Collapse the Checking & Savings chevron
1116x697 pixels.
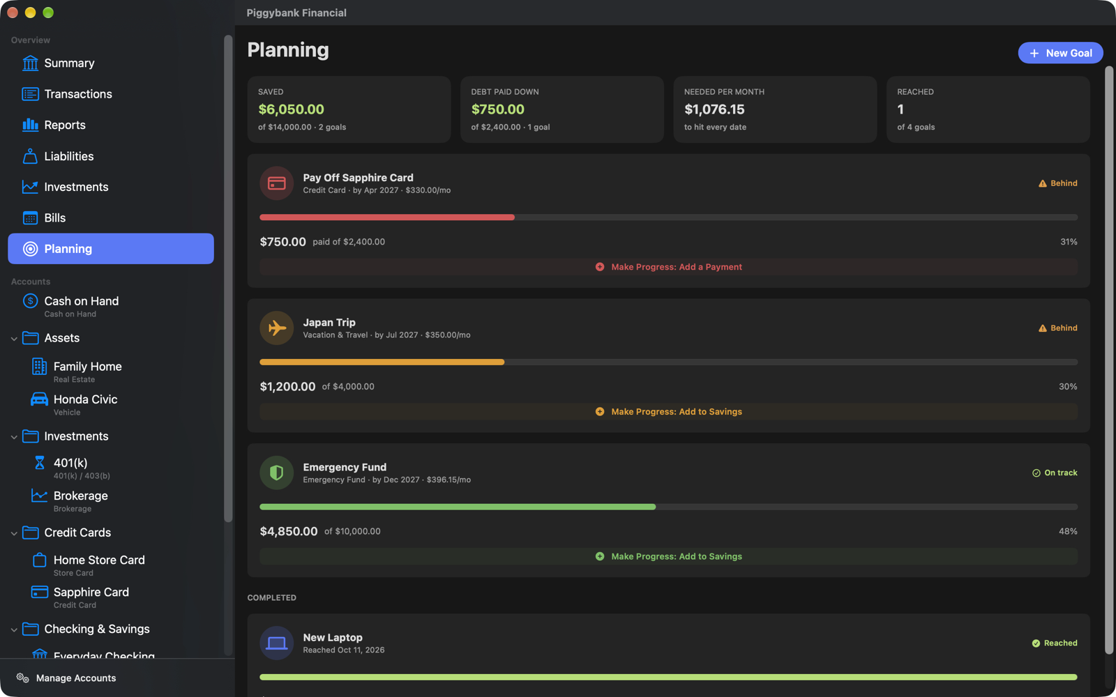[14, 629]
